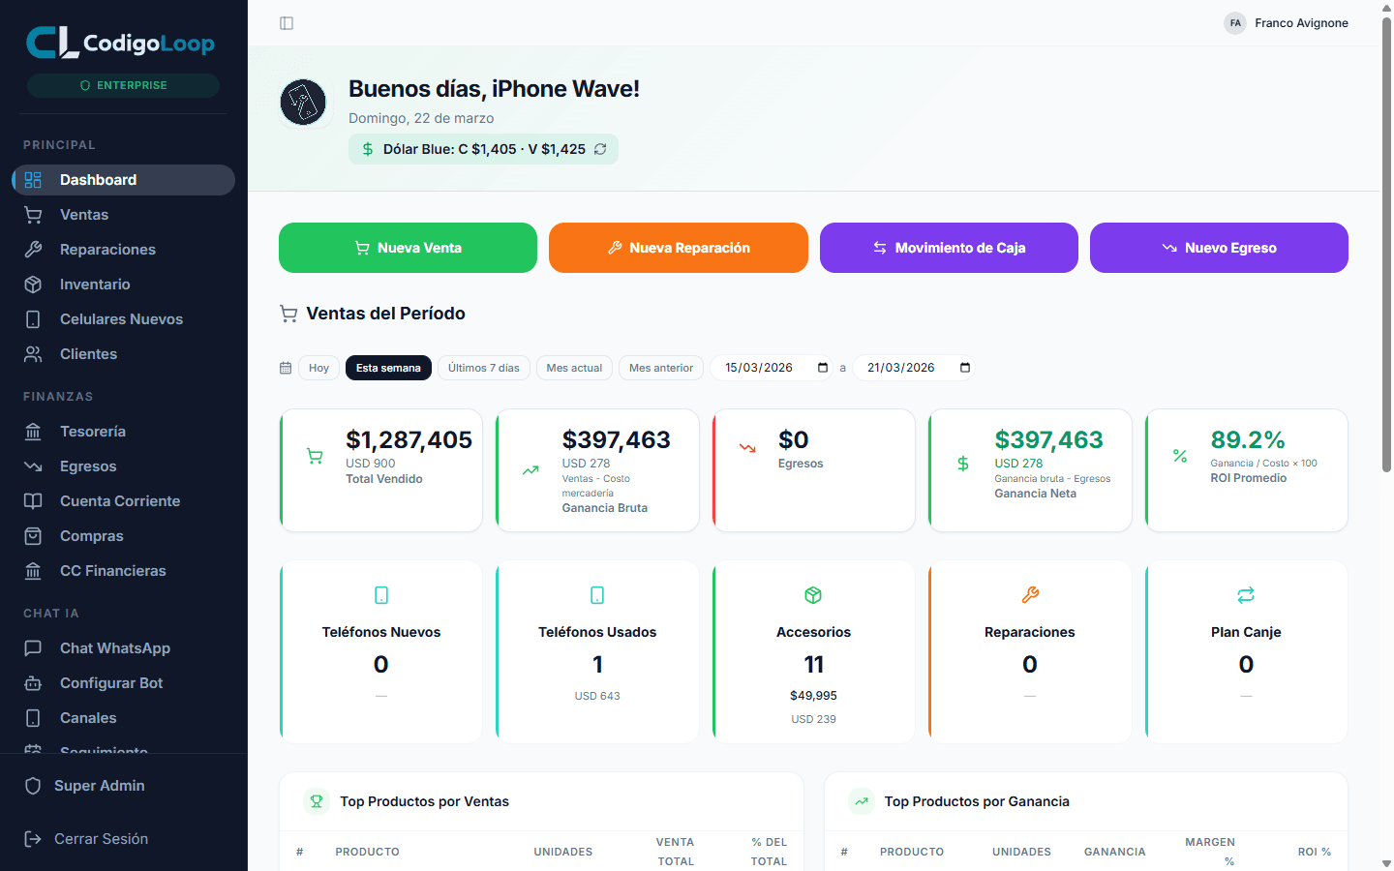This screenshot has height=871, width=1394.
Task: Click the Configurar Bot icon
Action: coord(33,682)
